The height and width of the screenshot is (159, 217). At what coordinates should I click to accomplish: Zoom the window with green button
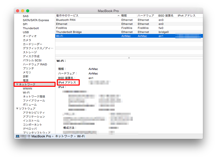28,11
